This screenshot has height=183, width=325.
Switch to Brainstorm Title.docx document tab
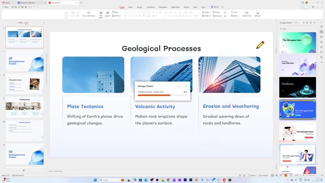point(32,3)
